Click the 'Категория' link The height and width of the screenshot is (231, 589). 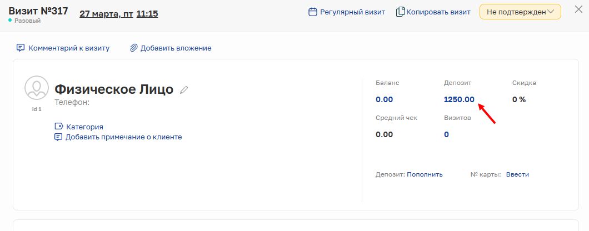pyautogui.click(x=84, y=127)
